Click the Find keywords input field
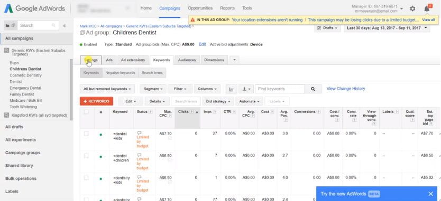 tap(280, 89)
